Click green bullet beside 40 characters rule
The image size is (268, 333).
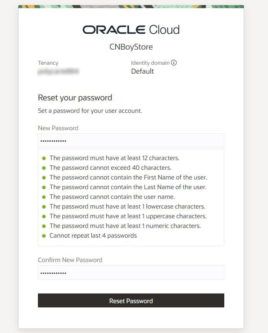coord(44,168)
